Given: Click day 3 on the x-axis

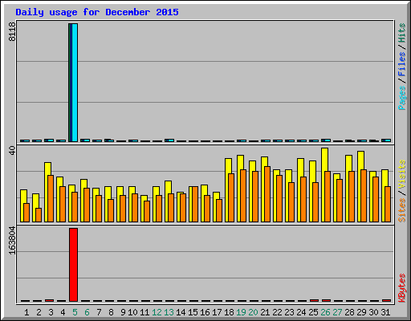Looking at the screenshot, I should pyautogui.click(x=51, y=312).
